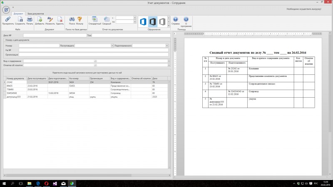This screenshot has width=333, height=187.
Task: Open the quick access toolbar dropdown arrow
Action: (x=13, y=7)
